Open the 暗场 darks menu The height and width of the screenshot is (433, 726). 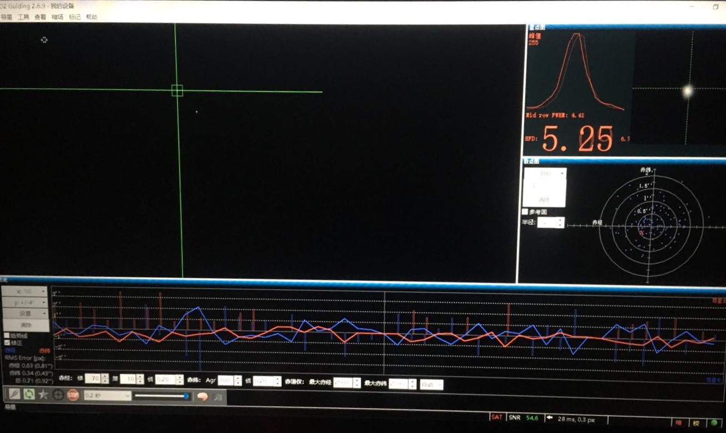pos(58,17)
